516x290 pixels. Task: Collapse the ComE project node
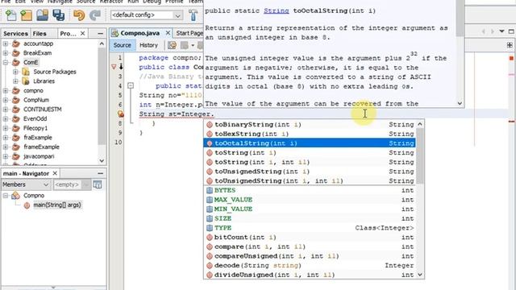pos(6,62)
